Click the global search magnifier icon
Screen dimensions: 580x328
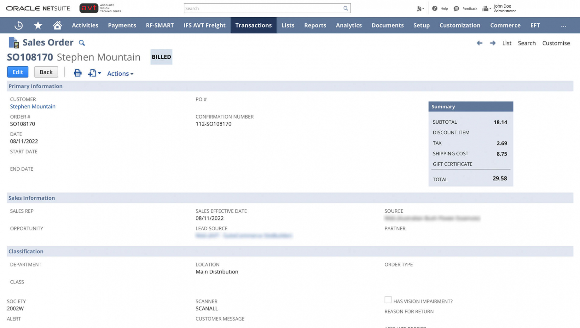click(346, 9)
